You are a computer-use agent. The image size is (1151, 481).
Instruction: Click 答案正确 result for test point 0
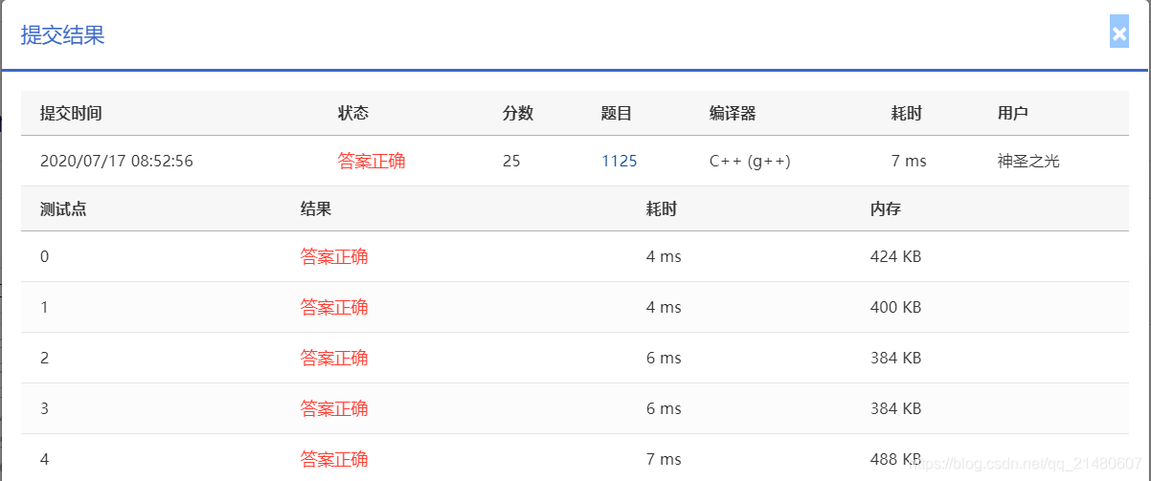tap(334, 256)
